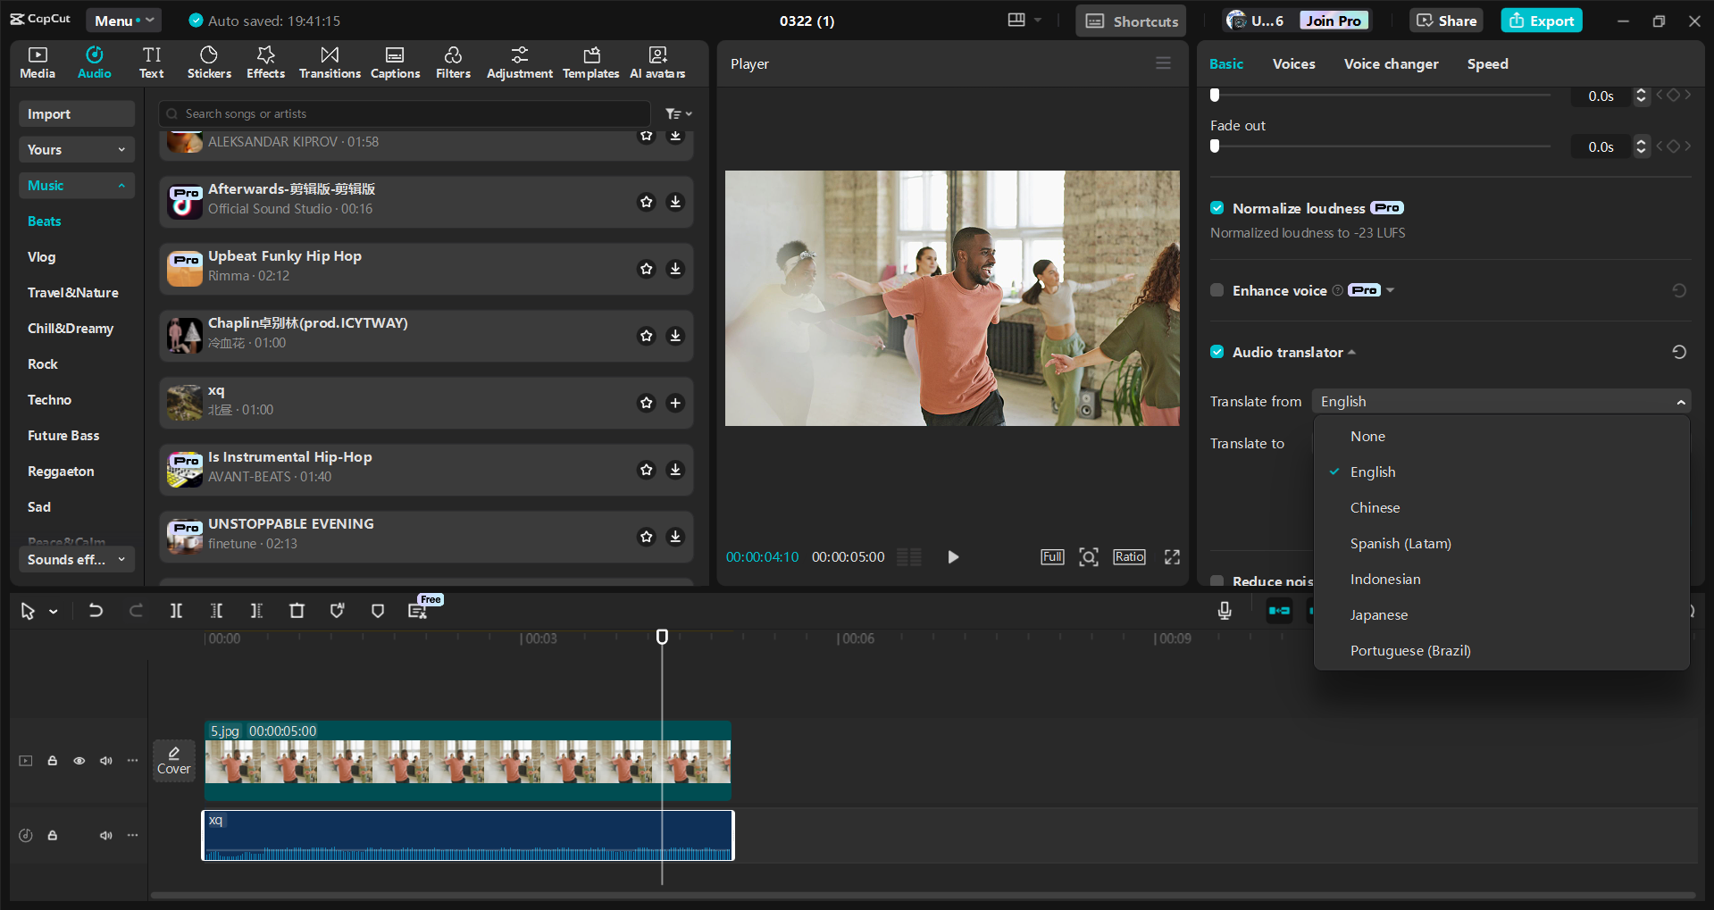Select the xq audio clip on timeline

468,836
